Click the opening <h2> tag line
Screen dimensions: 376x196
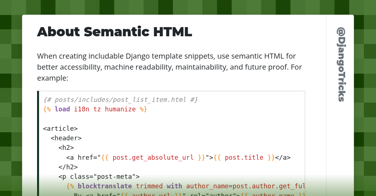[x=66, y=148]
